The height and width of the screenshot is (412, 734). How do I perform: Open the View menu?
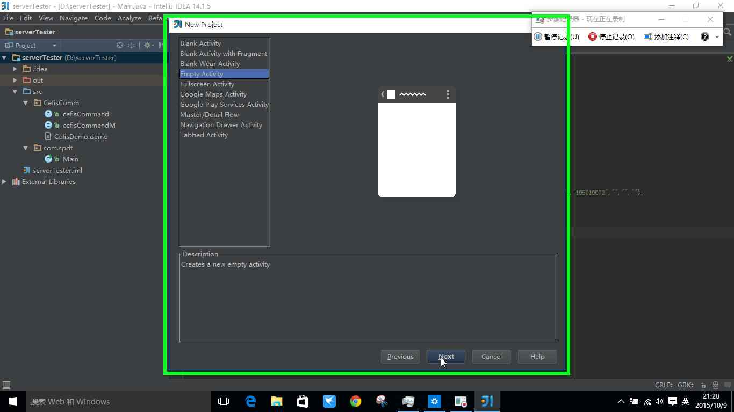[46, 18]
